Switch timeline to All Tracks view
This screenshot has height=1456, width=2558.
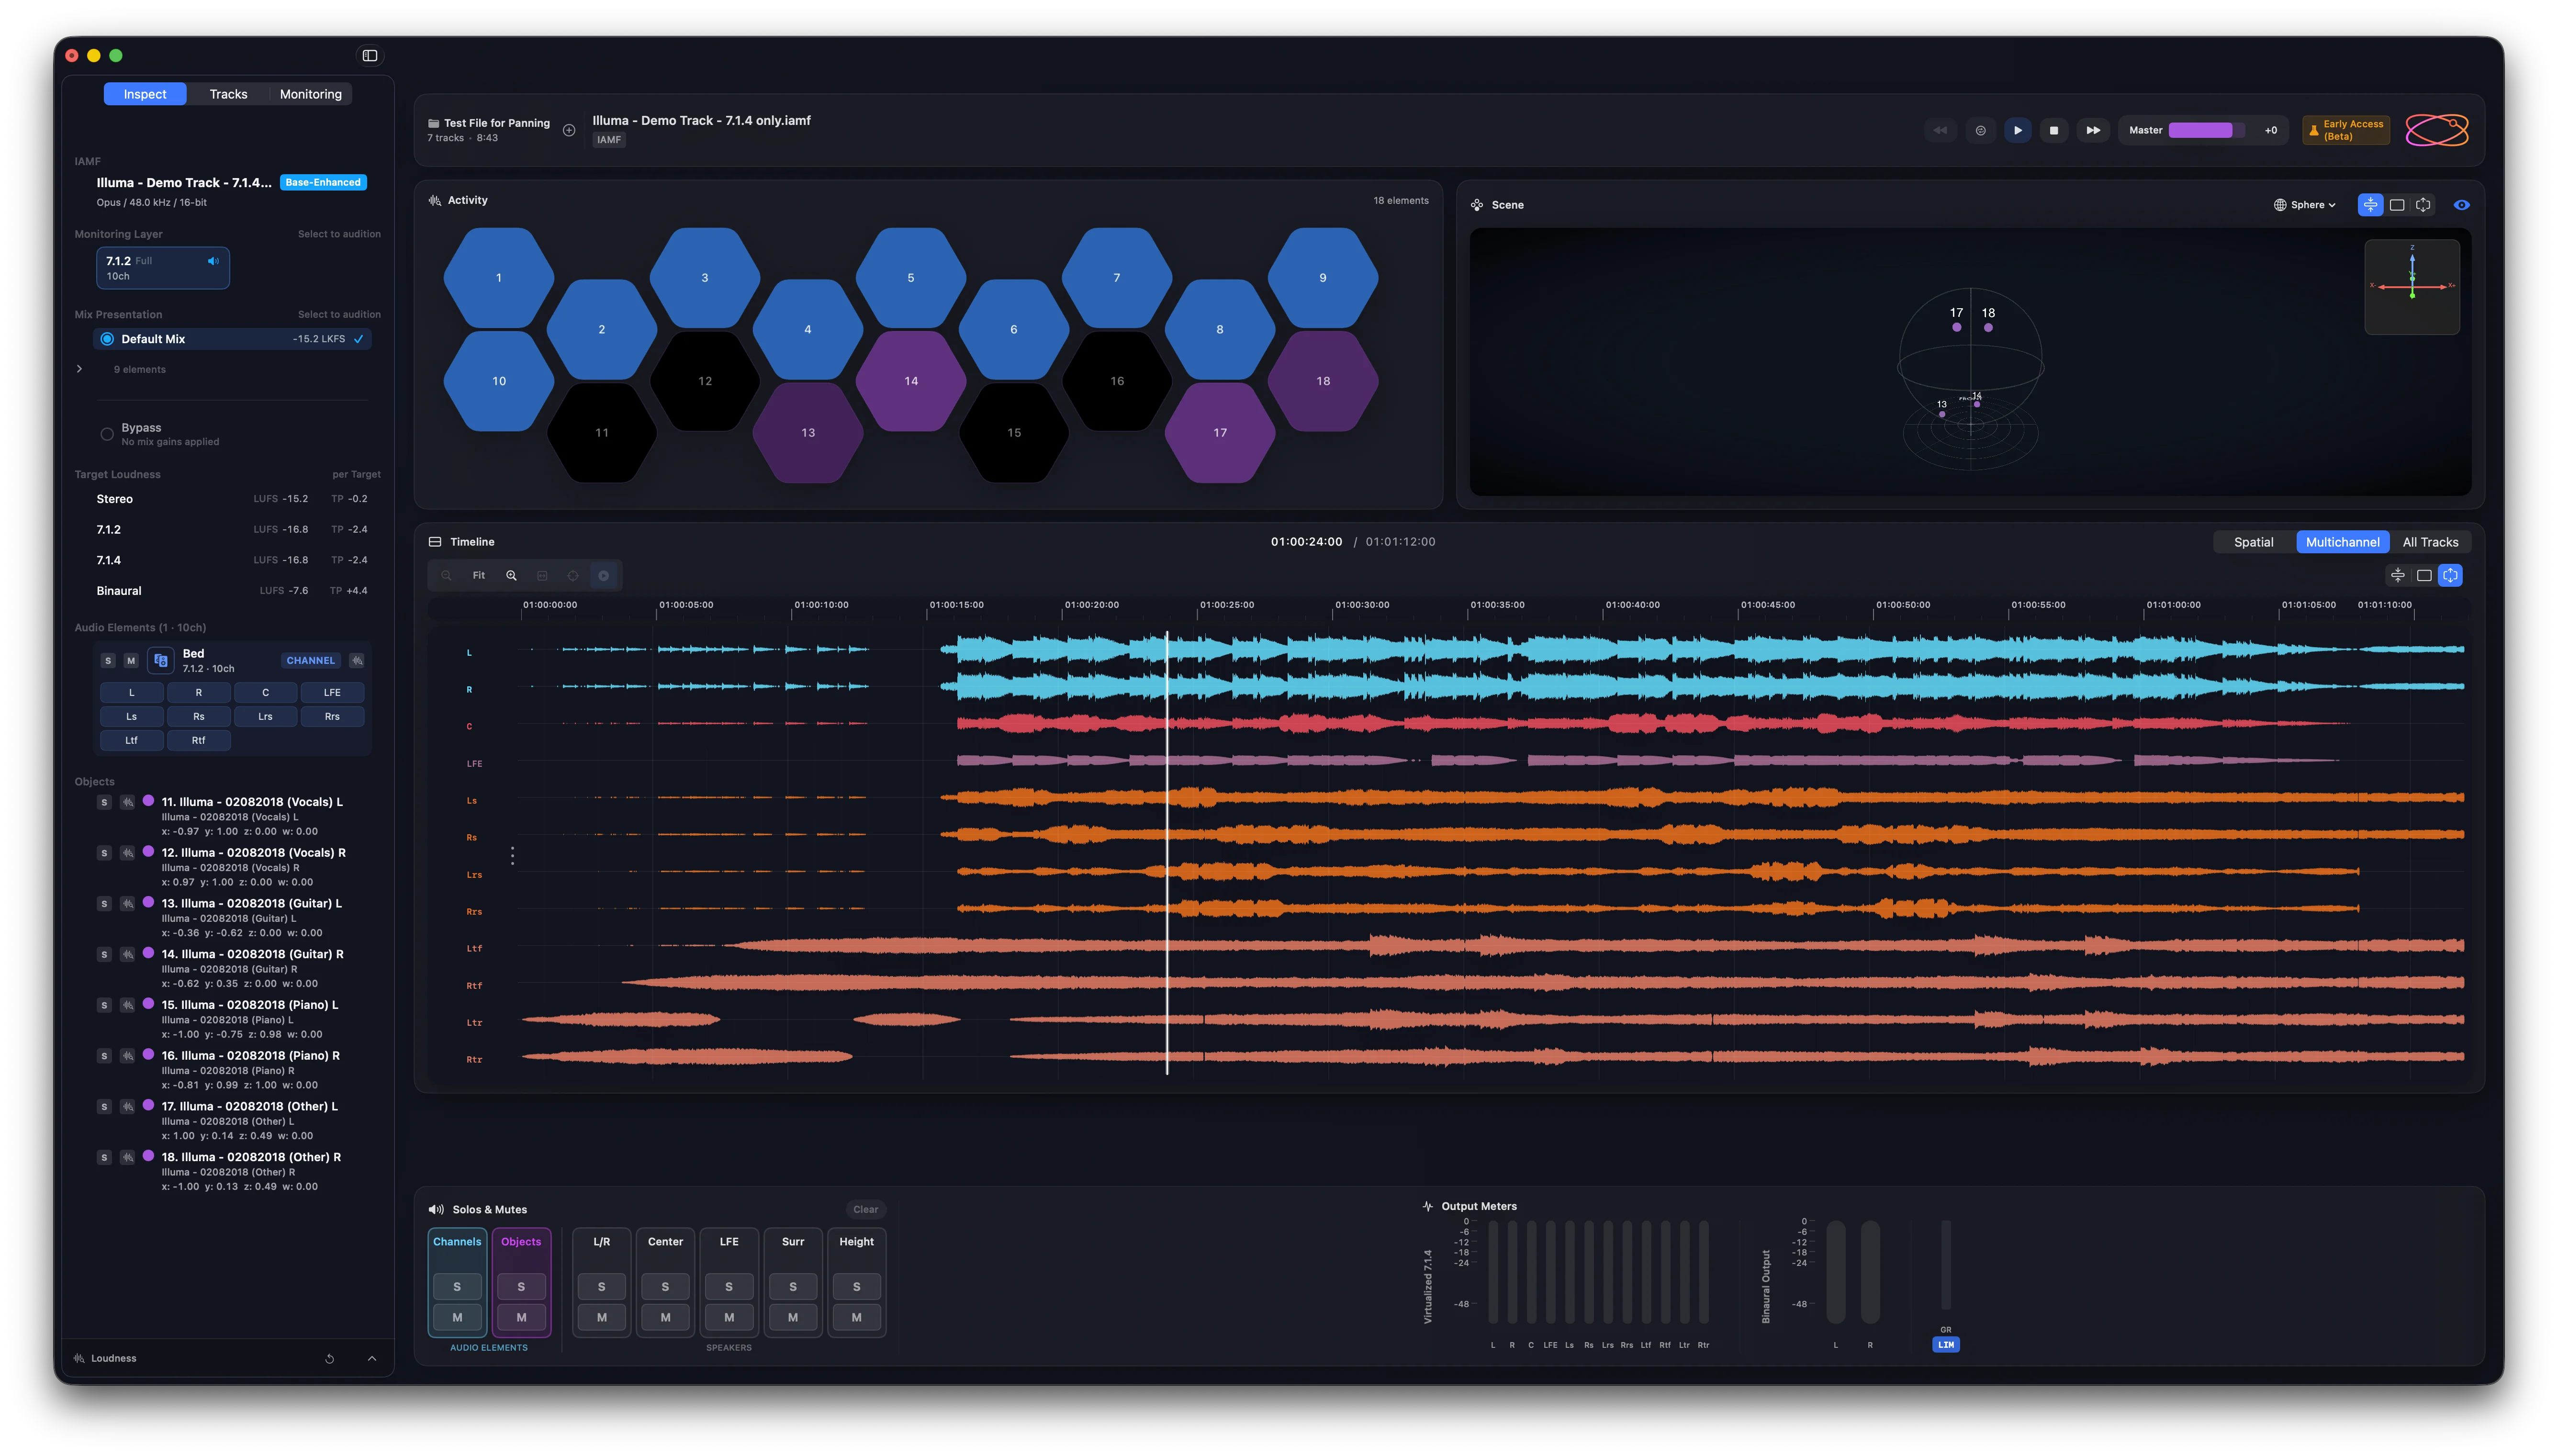[x=2431, y=543]
